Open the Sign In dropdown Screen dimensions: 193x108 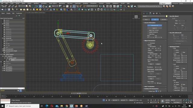pos(165,3)
